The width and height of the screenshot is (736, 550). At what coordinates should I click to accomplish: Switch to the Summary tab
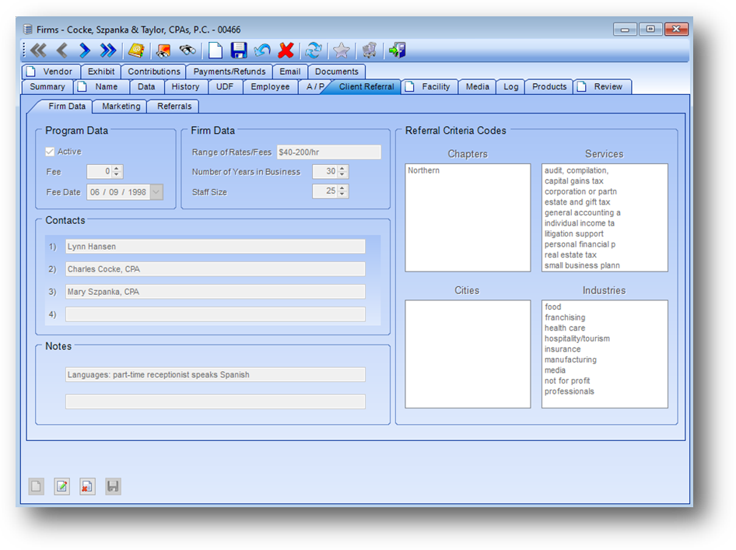(47, 86)
